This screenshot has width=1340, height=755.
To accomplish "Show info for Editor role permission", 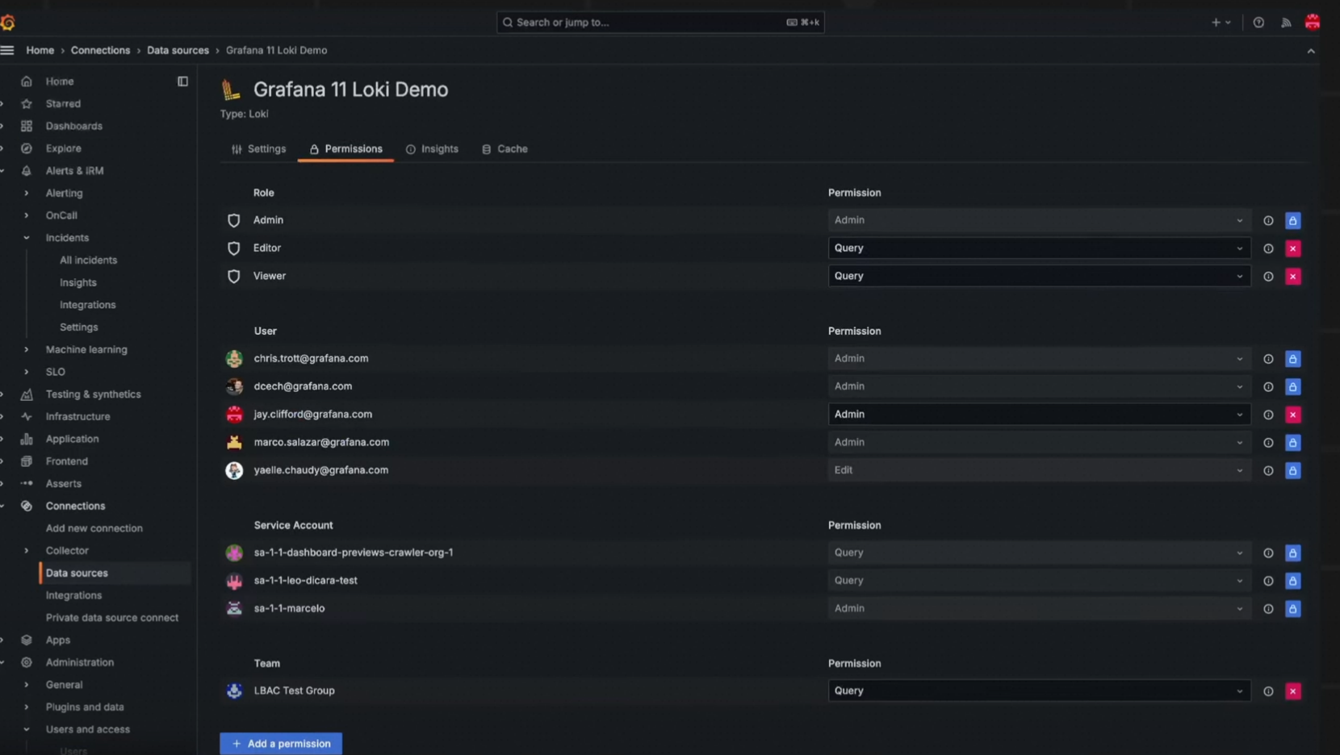I will pos(1268,248).
